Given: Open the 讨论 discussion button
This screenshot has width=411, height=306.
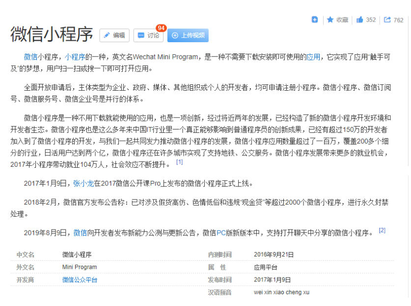Looking at the screenshot, I should tap(148, 35).
